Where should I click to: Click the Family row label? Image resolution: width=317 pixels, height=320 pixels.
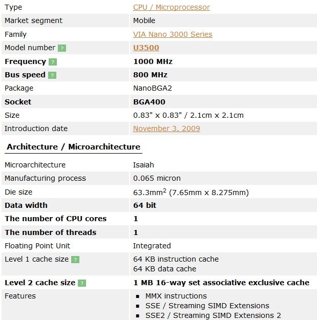point(15,34)
